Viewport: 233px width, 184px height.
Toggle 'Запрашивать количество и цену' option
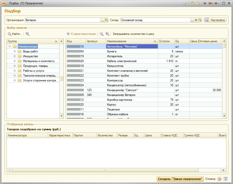(133, 34)
